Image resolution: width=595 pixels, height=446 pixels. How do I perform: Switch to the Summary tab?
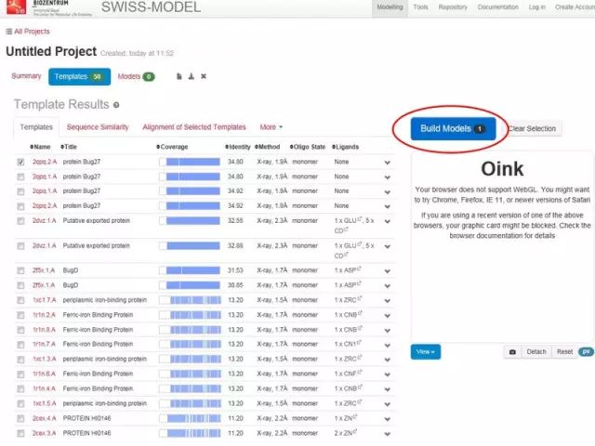coord(26,76)
